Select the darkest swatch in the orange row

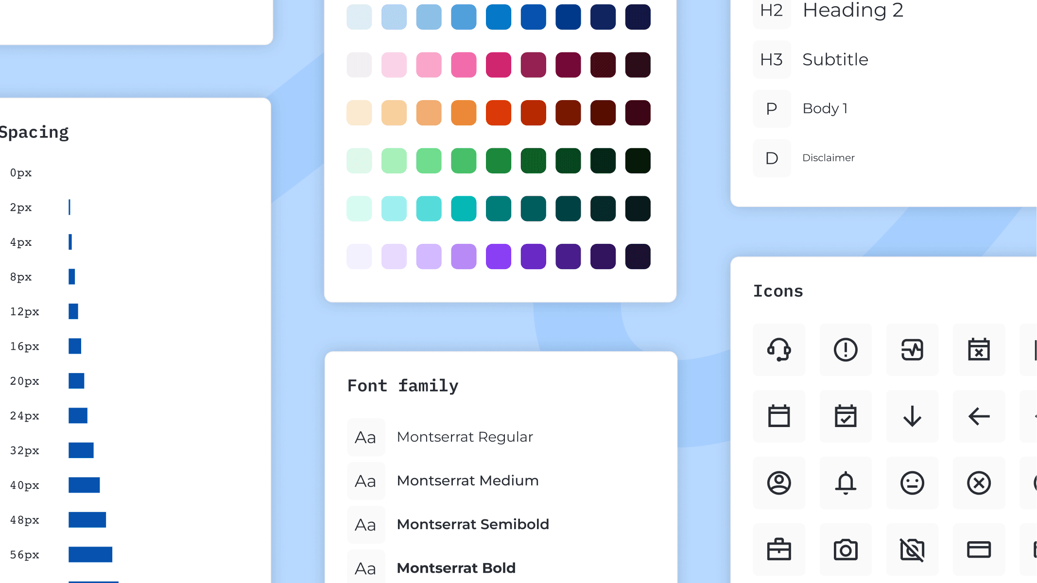coord(638,113)
